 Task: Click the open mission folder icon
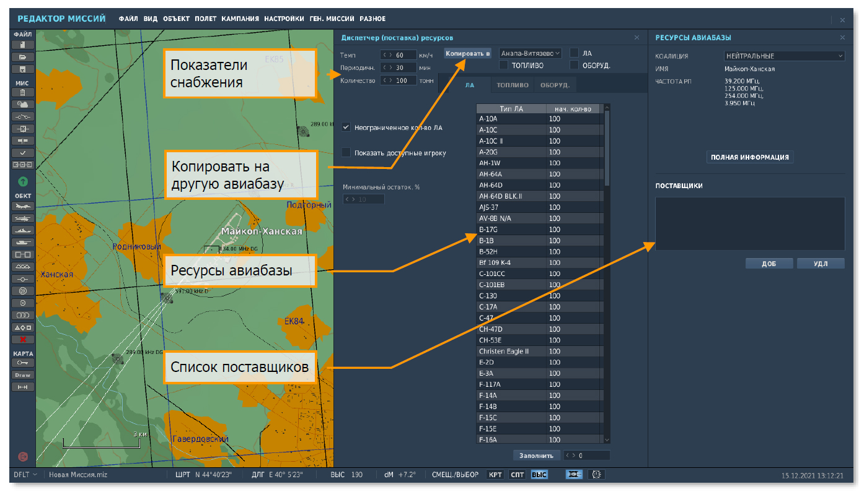click(x=23, y=57)
